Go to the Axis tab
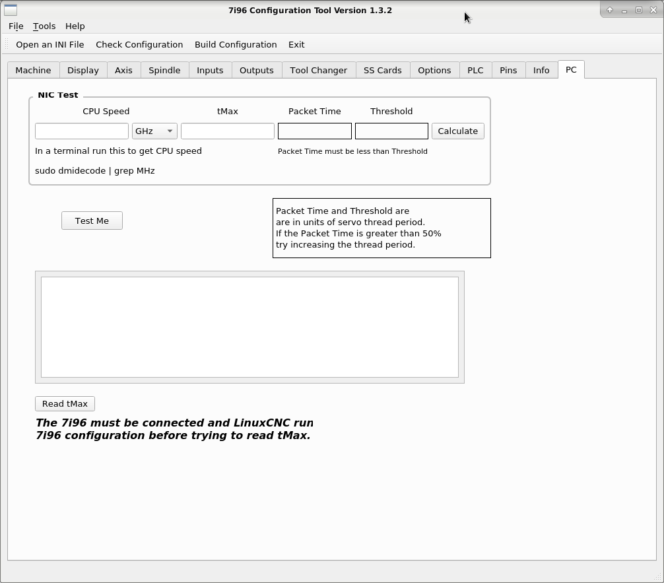 click(123, 71)
